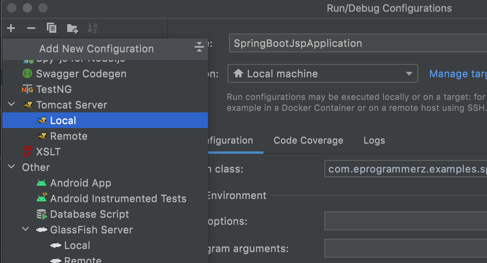Click the Add New Configuration popup title
The height and width of the screenshot is (263, 487).
coord(97,49)
